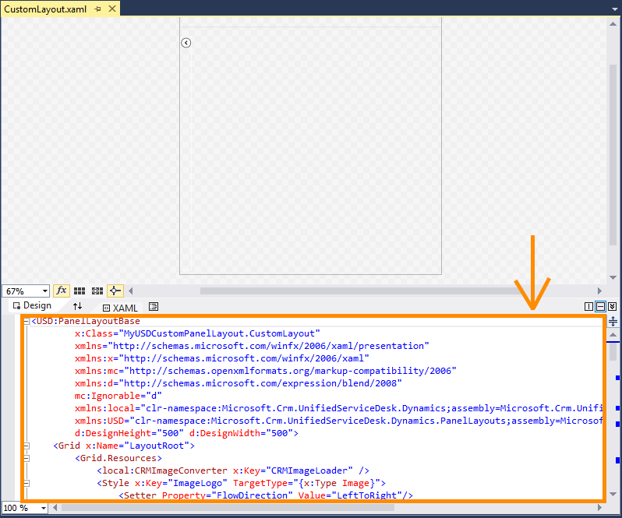Click the xmlns:d expression/blend line

pos(238,383)
